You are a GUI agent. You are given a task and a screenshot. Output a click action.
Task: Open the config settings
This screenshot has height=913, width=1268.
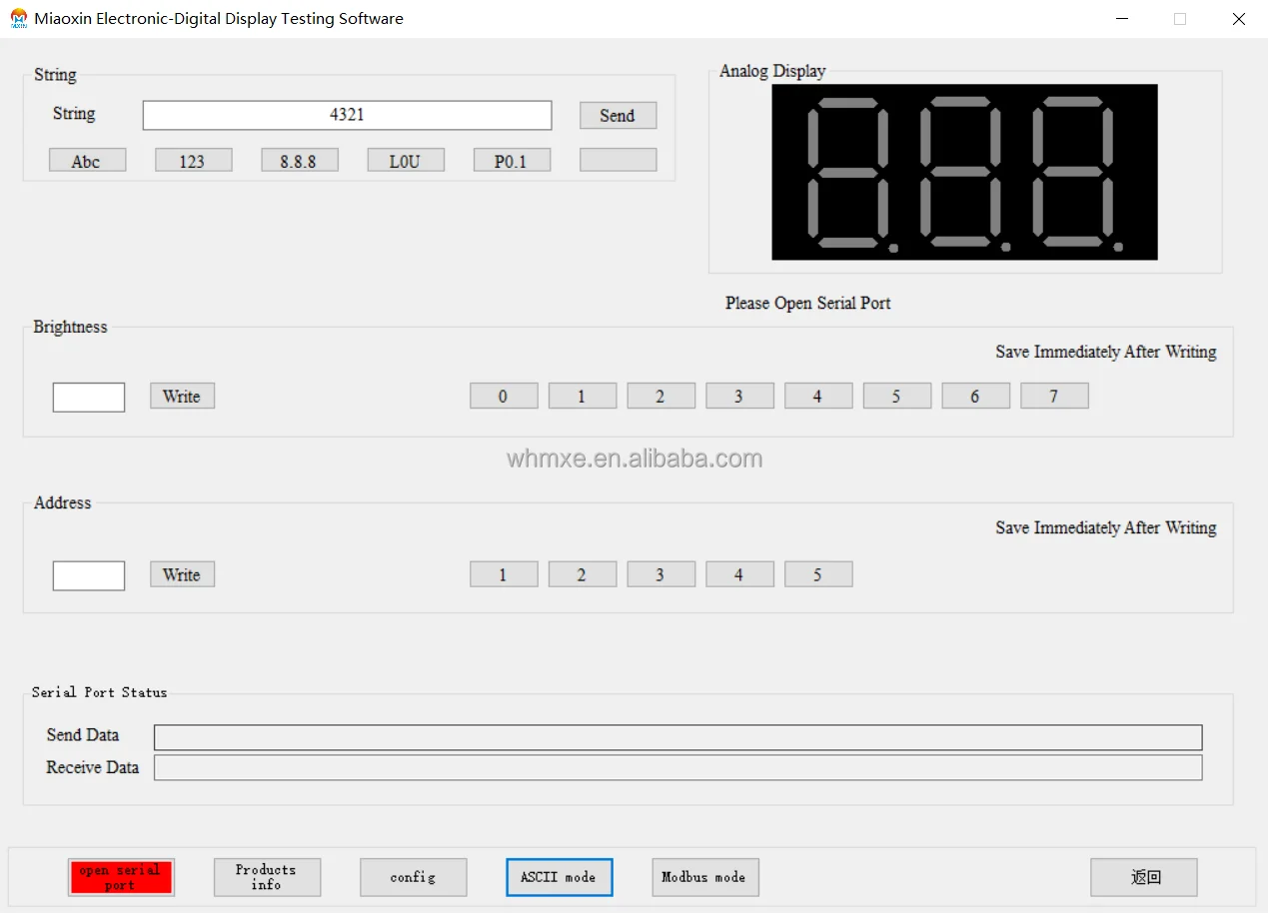coord(413,877)
